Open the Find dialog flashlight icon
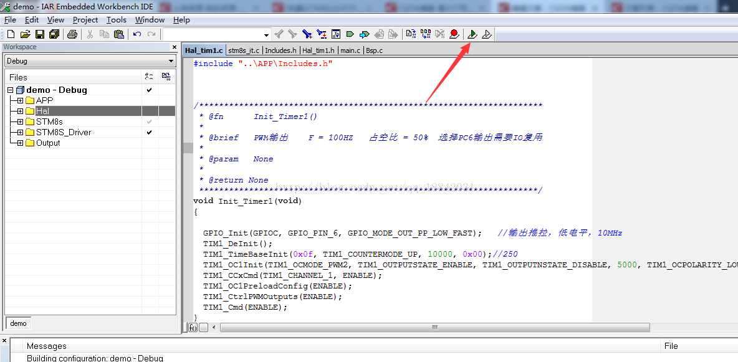Viewport: 738px width, 362px height. click(307, 34)
